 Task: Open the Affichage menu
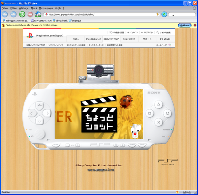[24, 8]
